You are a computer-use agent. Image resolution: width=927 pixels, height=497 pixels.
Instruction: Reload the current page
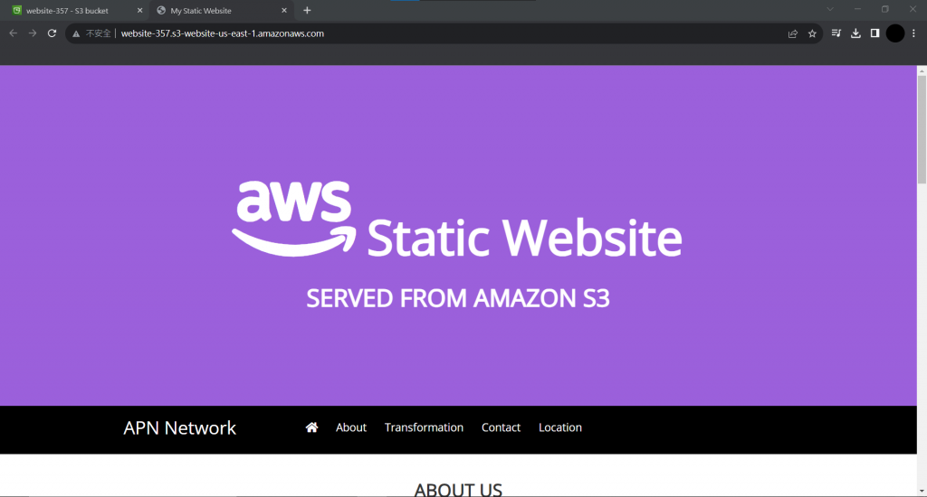pyautogui.click(x=52, y=33)
